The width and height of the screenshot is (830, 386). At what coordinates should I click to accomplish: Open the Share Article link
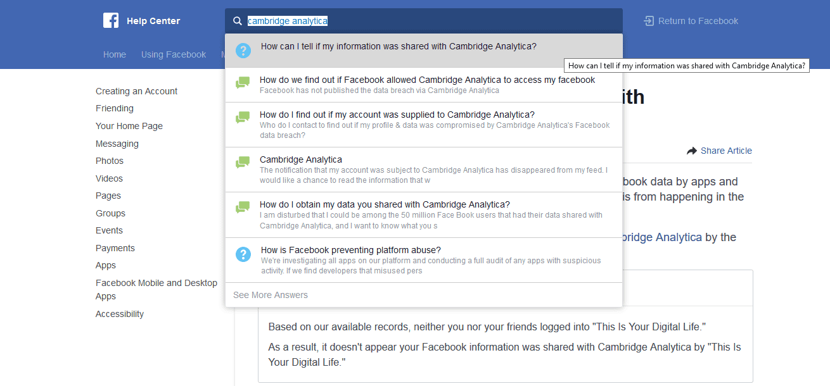coord(726,151)
